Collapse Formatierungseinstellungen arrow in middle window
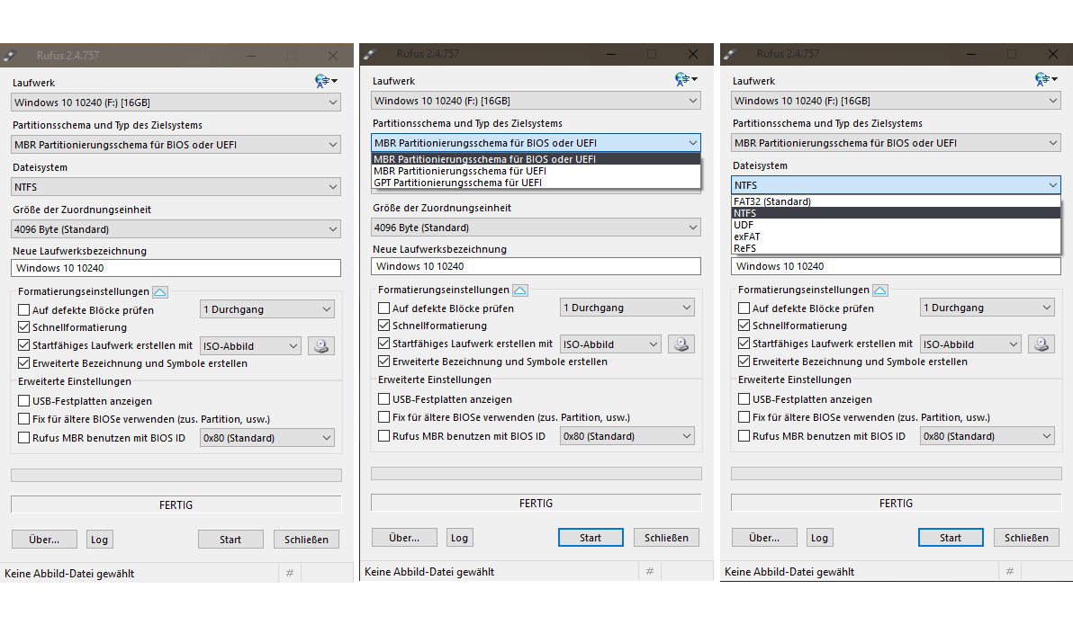This screenshot has width=1073, height=643. coord(519,290)
